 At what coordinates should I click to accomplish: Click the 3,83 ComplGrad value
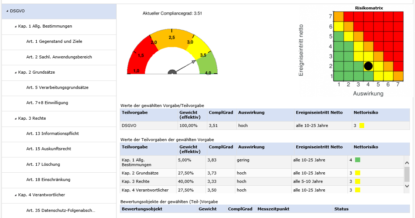click(x=212, y=160)
